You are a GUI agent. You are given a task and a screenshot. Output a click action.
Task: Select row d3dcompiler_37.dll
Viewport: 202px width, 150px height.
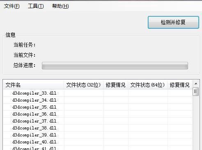coord(98,121)
